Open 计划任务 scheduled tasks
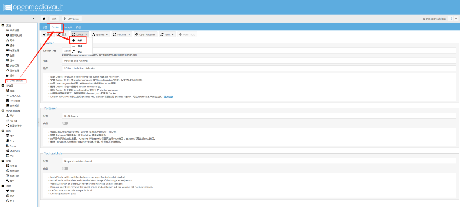 14,65
